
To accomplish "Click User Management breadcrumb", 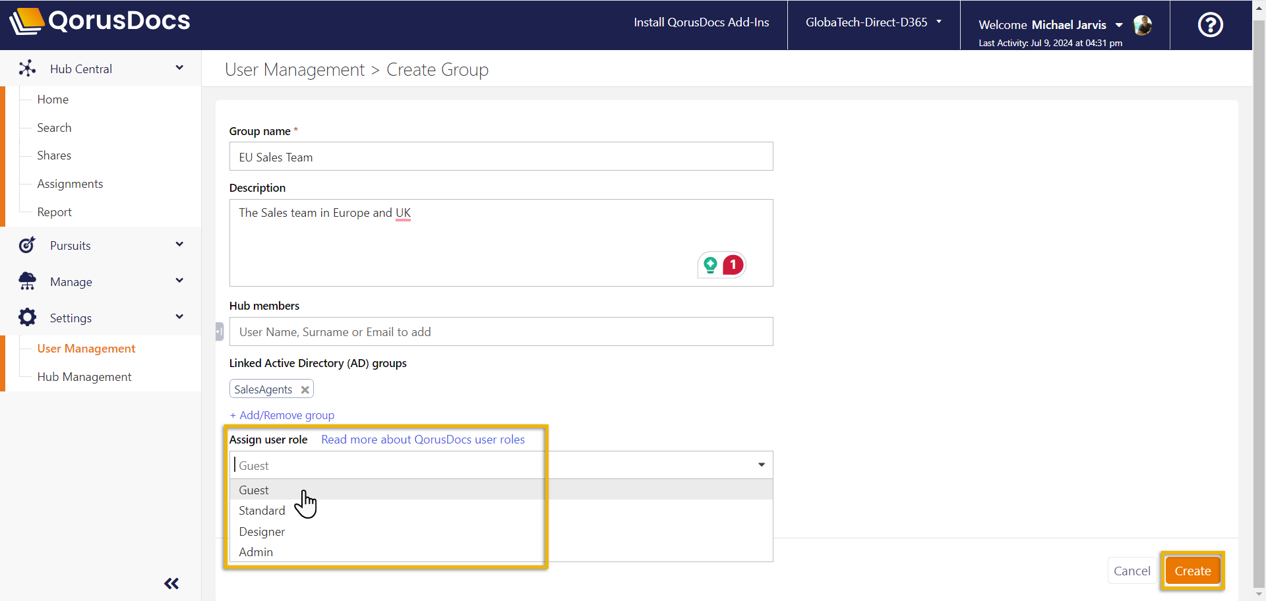I will coord(295,70).
